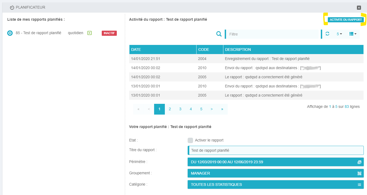Viewport: 367px width, 195px height.
Task: Jump to the last page
Action: (x=222, y=109)
